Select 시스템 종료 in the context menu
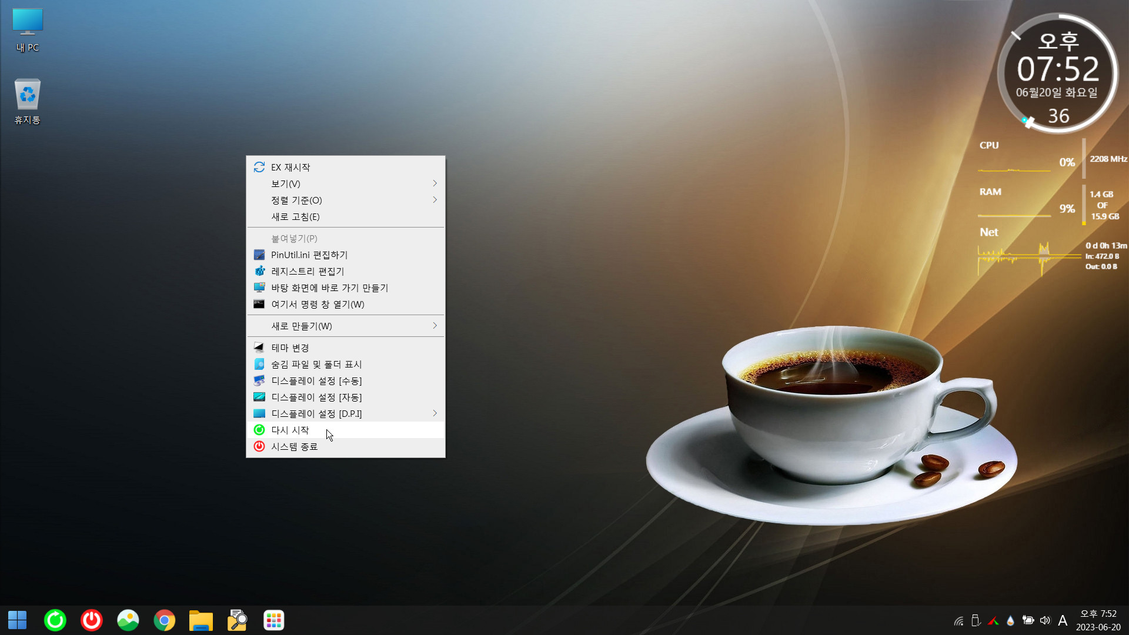 coord(345,446)
